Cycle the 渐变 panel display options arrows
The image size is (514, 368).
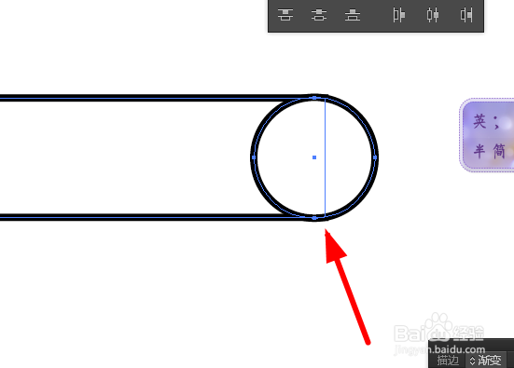click(472, 361)
